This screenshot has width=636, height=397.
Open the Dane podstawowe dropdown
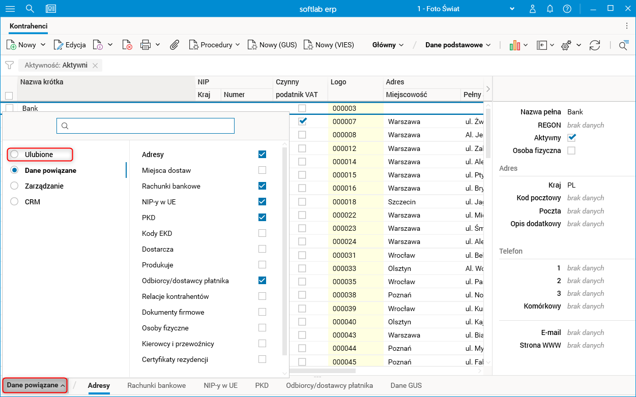pyautogui.click(x=458, y=45)
